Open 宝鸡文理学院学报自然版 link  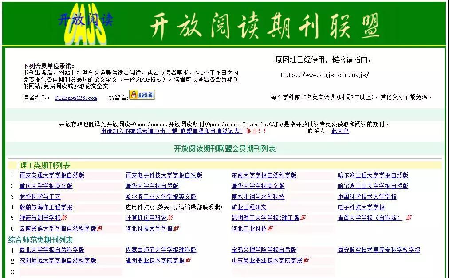[x=264, y=250]
